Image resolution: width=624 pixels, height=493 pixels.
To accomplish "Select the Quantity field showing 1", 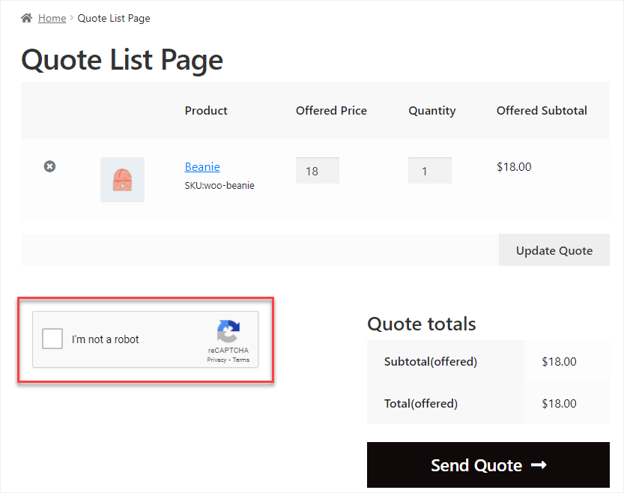I will (430, 171).
